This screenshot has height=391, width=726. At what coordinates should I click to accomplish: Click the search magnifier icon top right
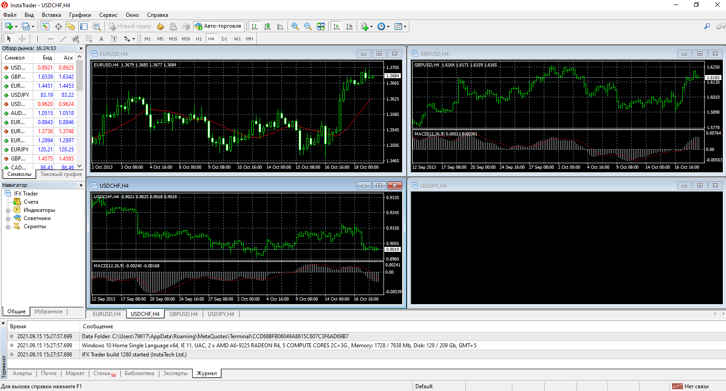point(707,26)
